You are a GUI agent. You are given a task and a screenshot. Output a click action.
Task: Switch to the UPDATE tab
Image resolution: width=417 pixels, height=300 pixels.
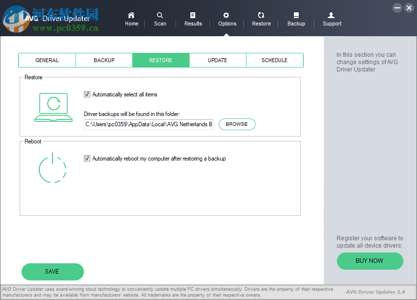[x=217, y=60]
